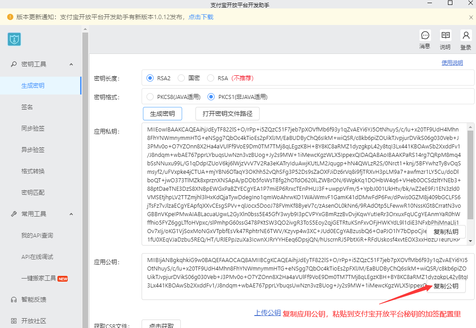Select the RSA2 key length option
476x328 pixels.
[x=150, y=78]
